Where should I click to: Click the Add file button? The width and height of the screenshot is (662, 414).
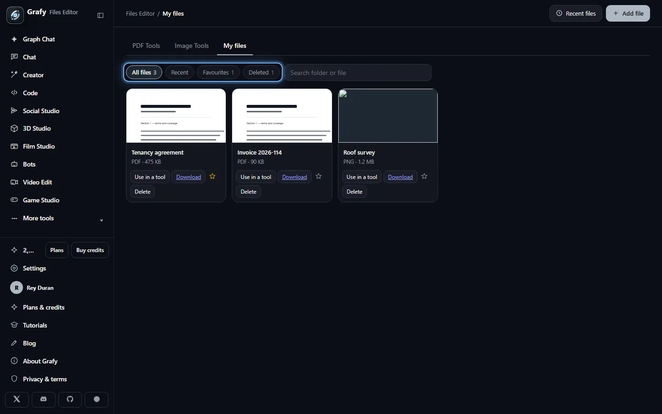(x=628, y=13)
